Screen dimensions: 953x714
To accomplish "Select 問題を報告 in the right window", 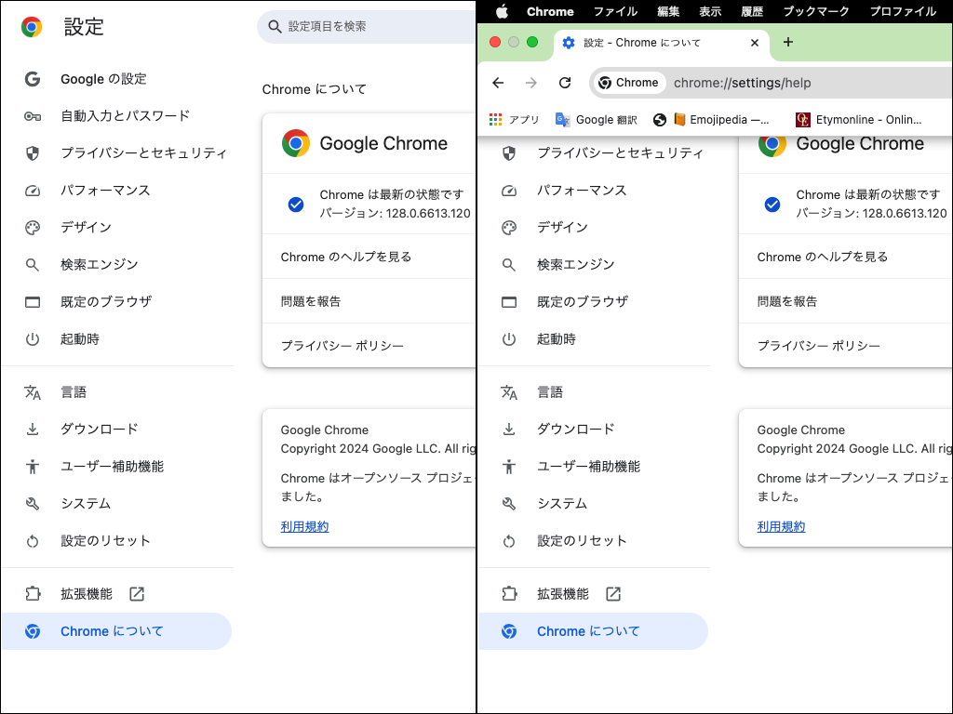I will [787, 301].
